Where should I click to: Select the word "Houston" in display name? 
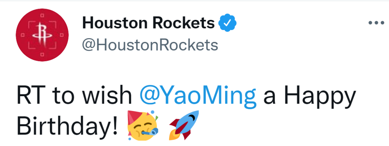[x=116, y=23]
